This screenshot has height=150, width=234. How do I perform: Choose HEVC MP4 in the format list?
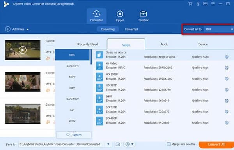coord(72,66)
